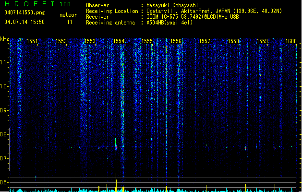
Task: Click the Receiving antenna label
Action: coord(110,23)
